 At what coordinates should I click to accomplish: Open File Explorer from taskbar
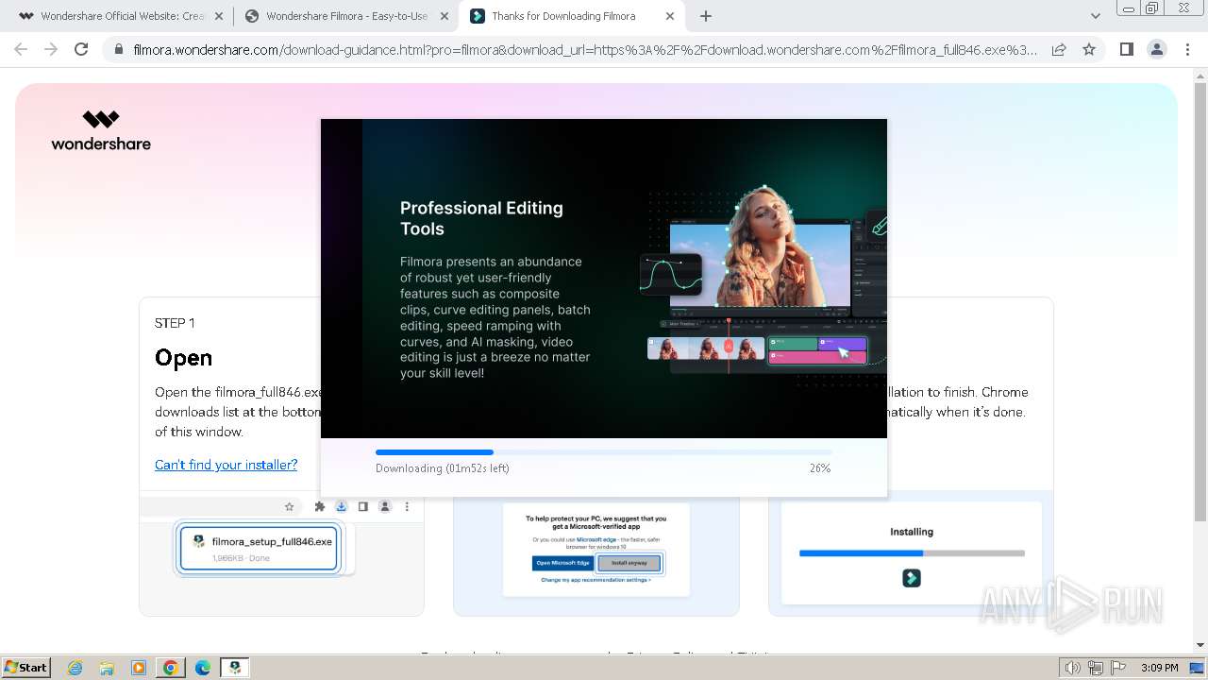point(107,668)
